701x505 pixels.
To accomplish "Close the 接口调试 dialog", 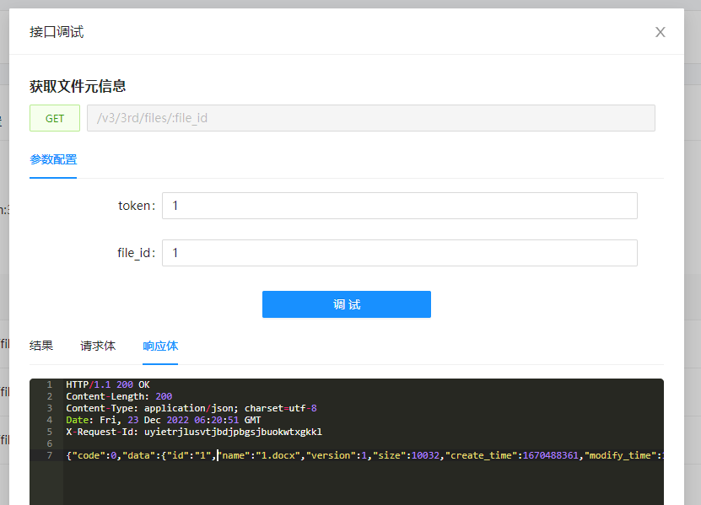I will [661, 32].
